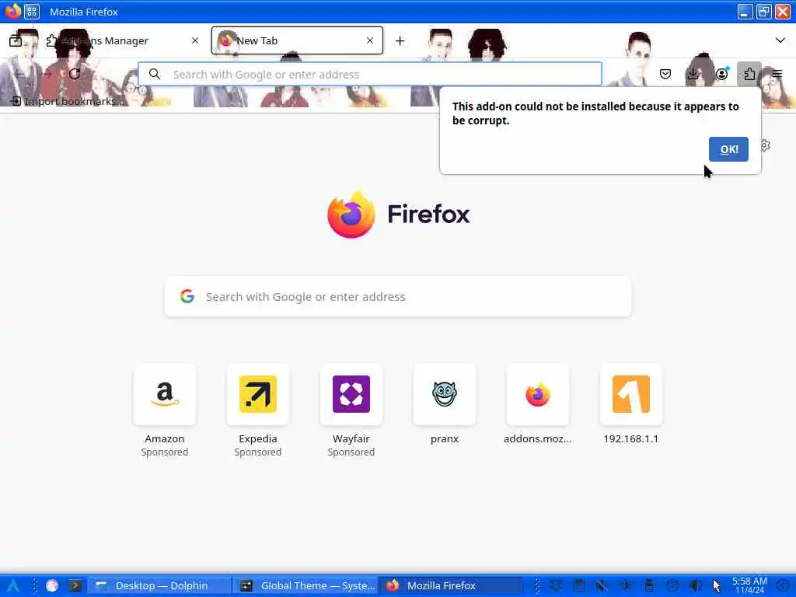
Task: Switch to Global Theme — System Settings window
Action: (x=305, y=586)
